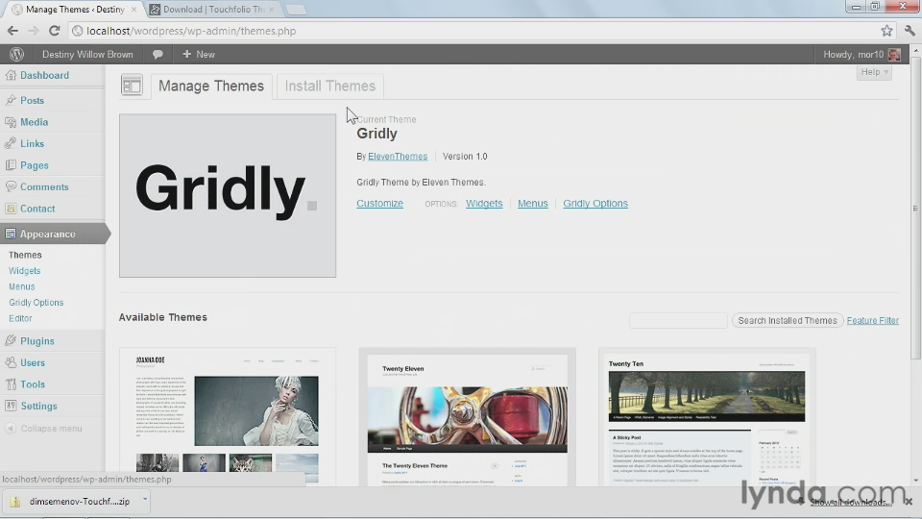The width and height of the screenshot is (922, 519).
Task: Click the Users icon in sidebar
Action: click(11, 362)
